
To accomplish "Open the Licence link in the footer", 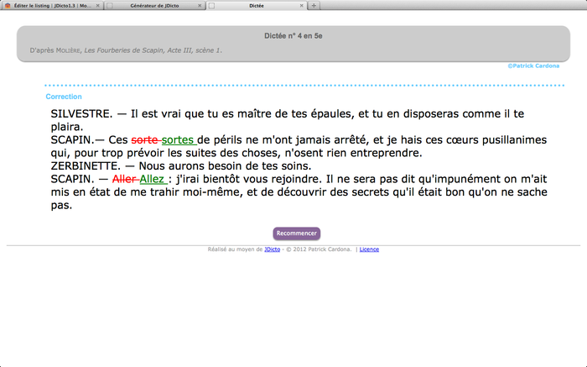I will pos(369,249).
